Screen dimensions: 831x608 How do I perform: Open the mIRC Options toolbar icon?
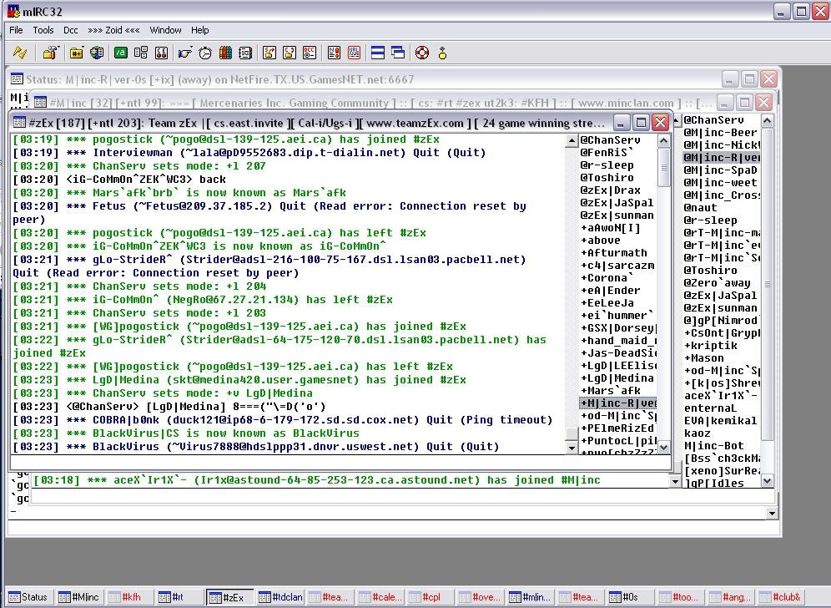(50, 53)
